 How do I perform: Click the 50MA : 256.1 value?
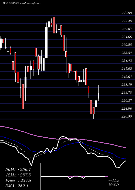pyautogui.click(x=18, y=170)
